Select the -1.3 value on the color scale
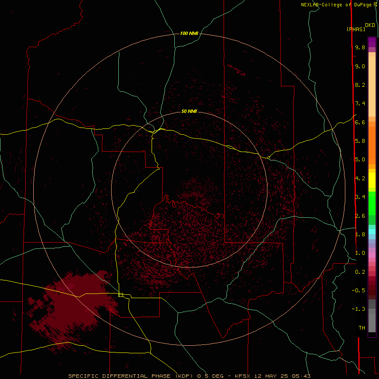Screen dimensions: 379x379 coord(358,309)
